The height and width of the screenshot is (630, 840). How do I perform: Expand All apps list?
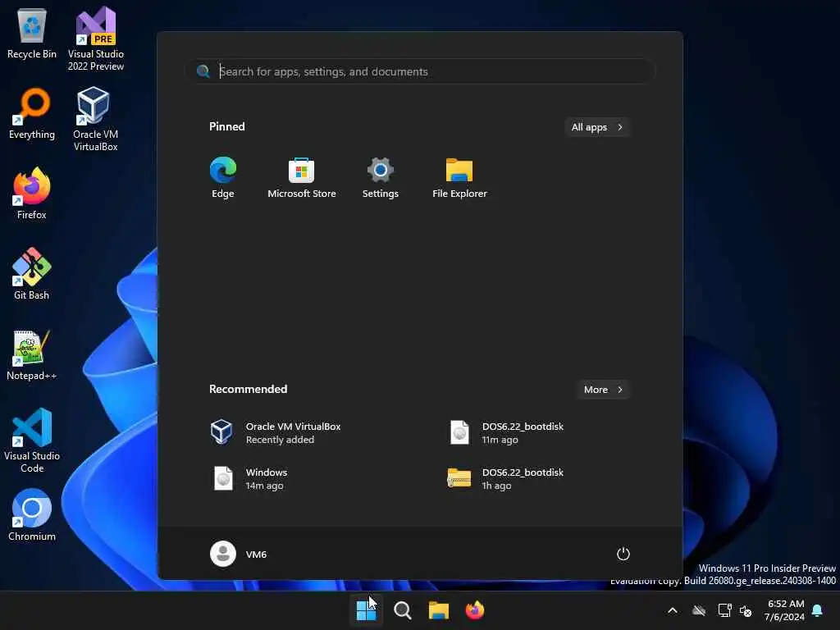597,127
